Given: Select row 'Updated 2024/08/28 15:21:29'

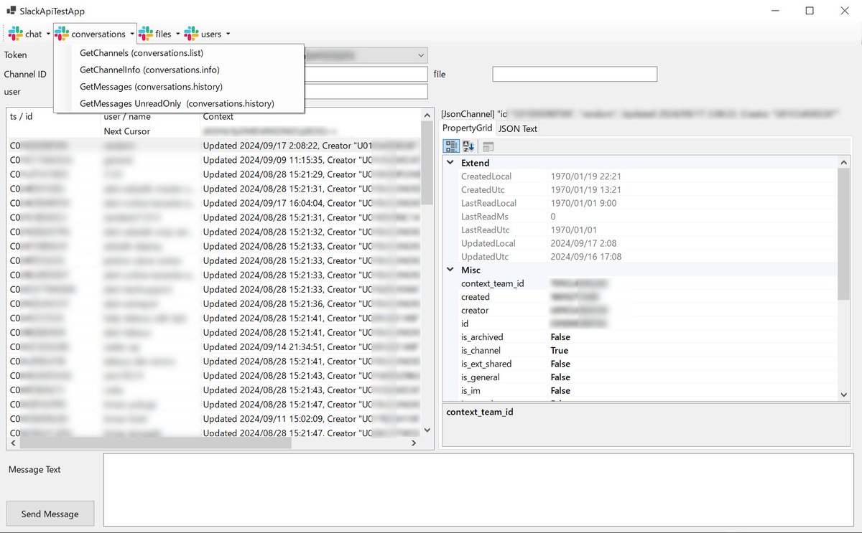Looking at the screenshot, I should click(x=214, y=174).
